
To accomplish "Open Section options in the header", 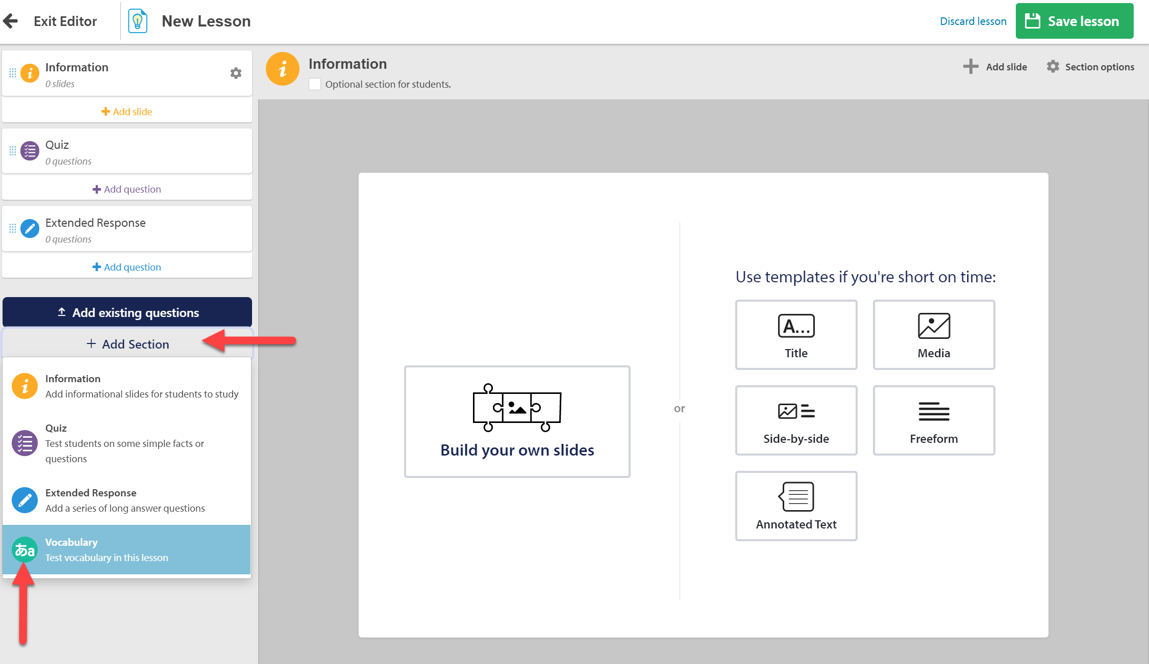I will pos(1090,67).
